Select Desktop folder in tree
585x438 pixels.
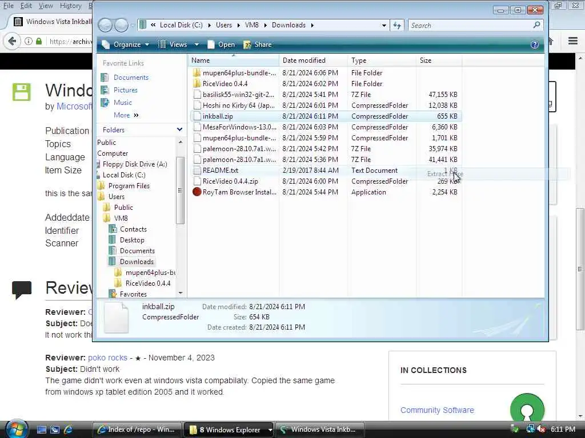tap(132, 240)
